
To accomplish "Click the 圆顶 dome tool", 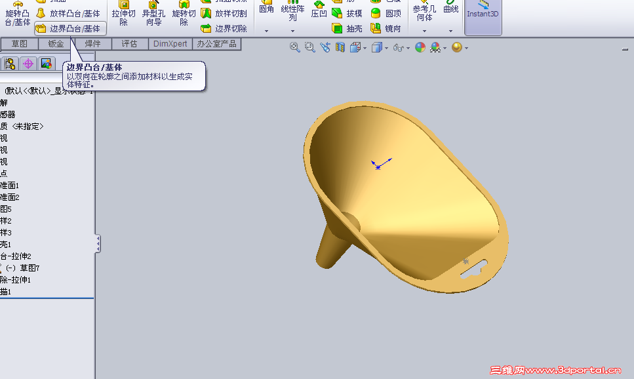I will [x=386, y=13].
